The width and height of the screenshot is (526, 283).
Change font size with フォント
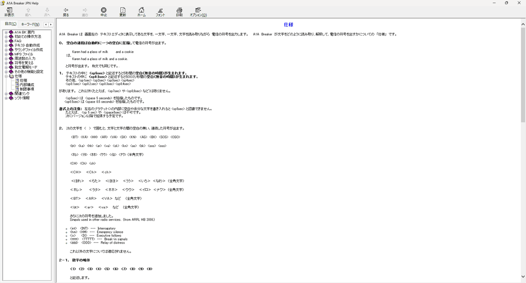(x=160, y=12)
